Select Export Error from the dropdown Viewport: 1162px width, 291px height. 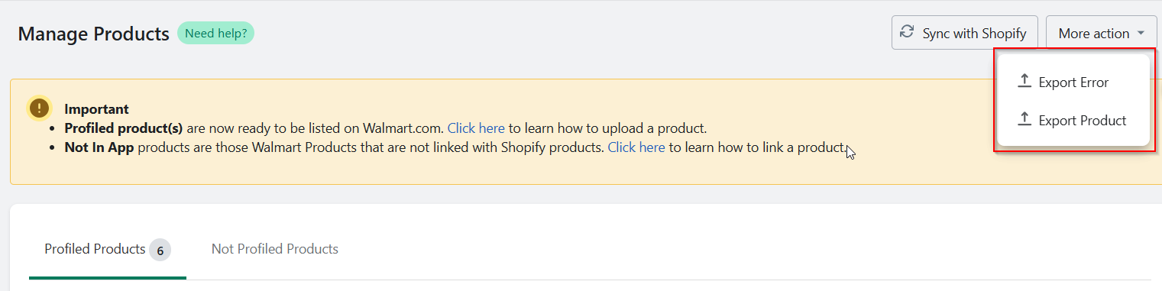click(x=1073, y=82)
